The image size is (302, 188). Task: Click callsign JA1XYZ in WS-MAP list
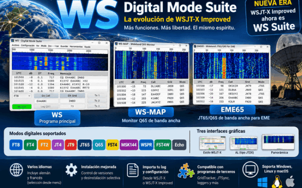pyautogui.click(x=156, y=102)
